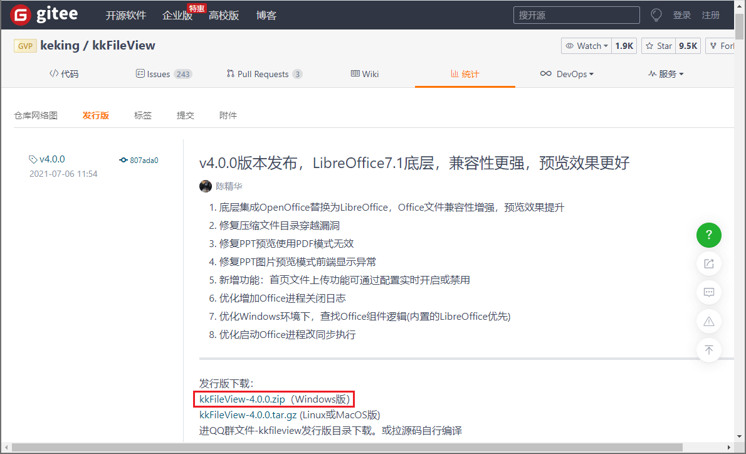Select the 统计 tab

pyautogui.click(x=465, y=74)
